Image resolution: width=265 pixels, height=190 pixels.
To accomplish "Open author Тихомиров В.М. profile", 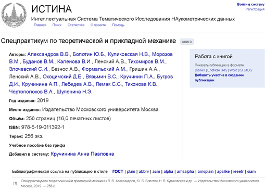I will point(147,61).
